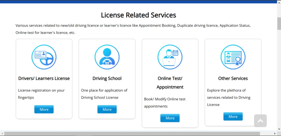
Task: Click the horizontal scrollbar thumb
Action: point(132,134)
